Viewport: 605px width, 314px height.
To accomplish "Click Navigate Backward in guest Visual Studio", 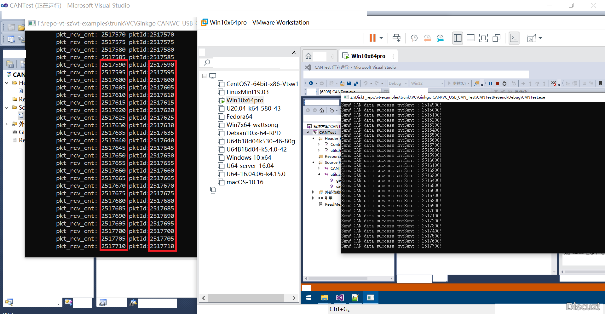I will click(311, 83).
